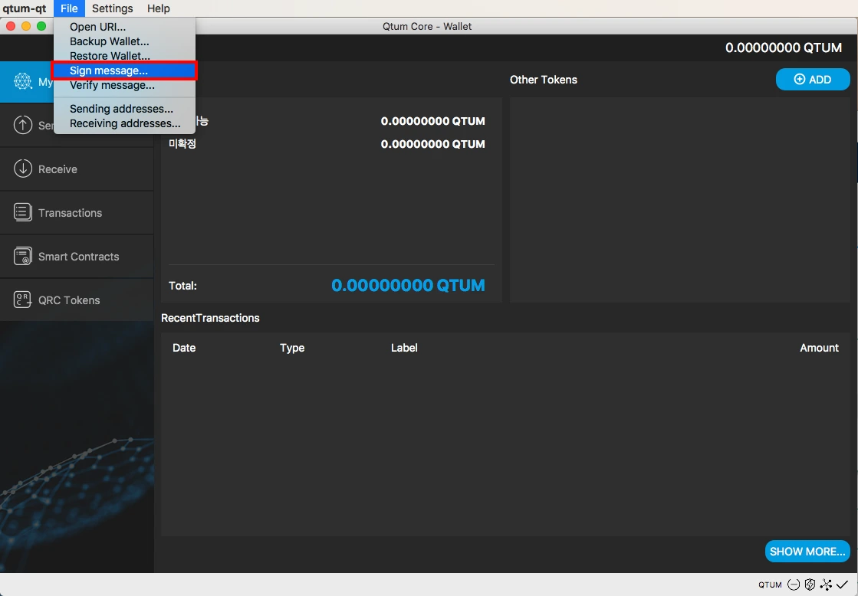858x596 pixels.
Task: Choose Verify message... menu entry
Action: tap(124, 85)
